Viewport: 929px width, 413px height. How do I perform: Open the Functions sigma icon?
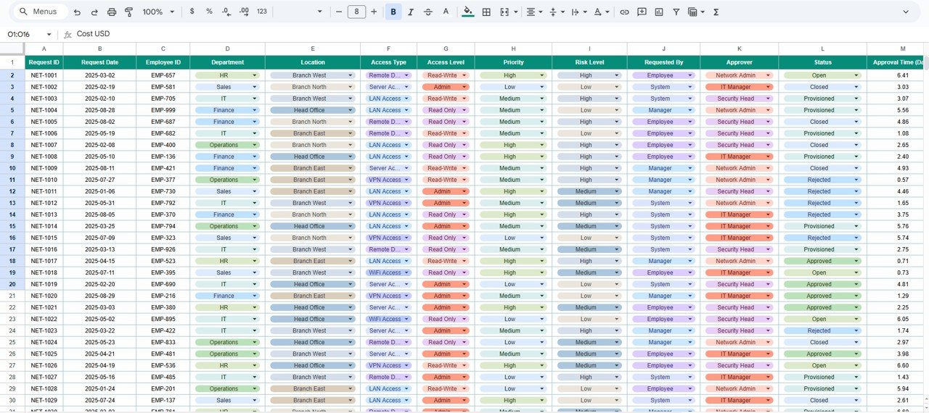click(716, 12)
